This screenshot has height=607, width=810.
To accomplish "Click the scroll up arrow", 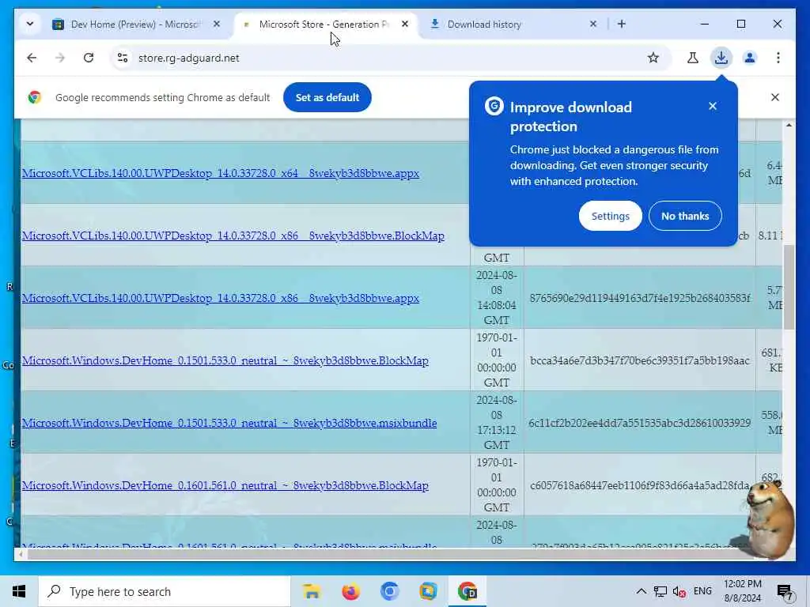I will (789, 125).
